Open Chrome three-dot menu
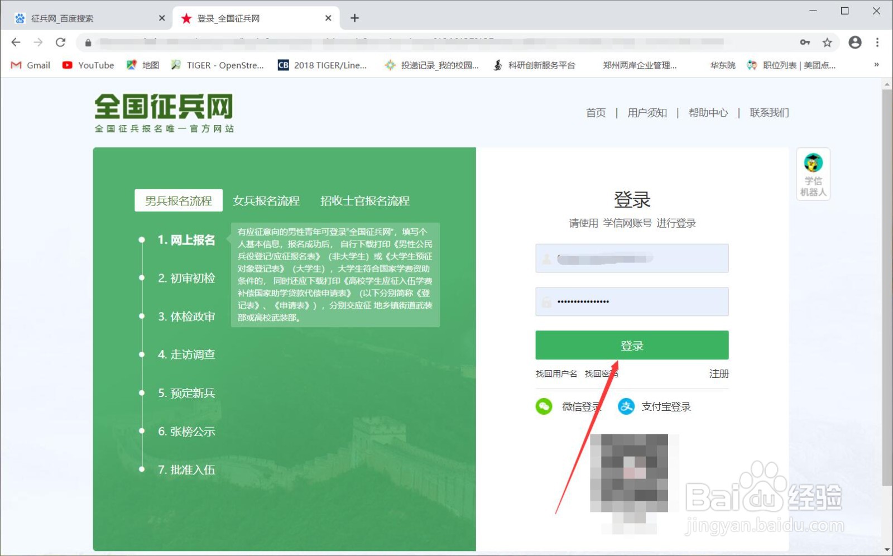Screen dimensions: 893x556 click(877, 42)
